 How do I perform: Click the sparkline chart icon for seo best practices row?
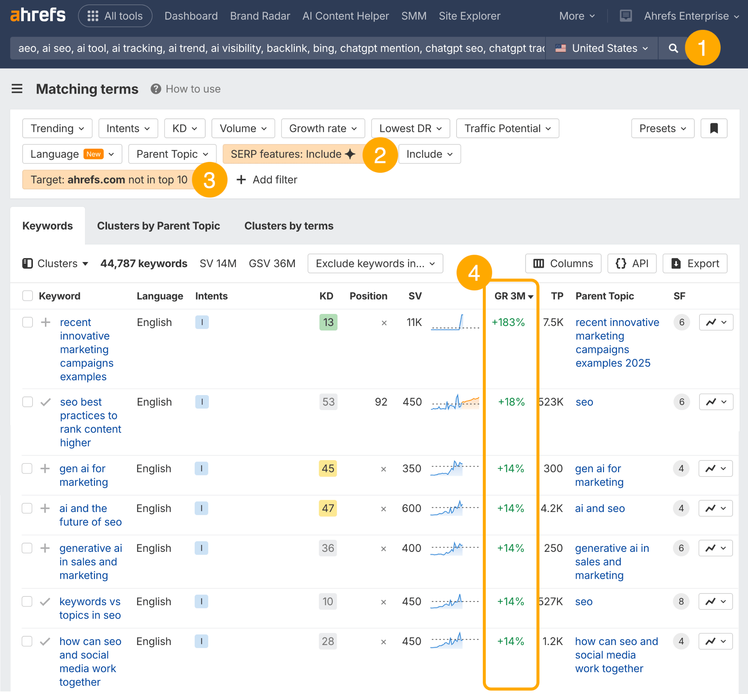710,402
